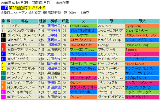160x100 pixels.
Task: Select horse name スギノエンデバー
Action: (x=23, y=87)
